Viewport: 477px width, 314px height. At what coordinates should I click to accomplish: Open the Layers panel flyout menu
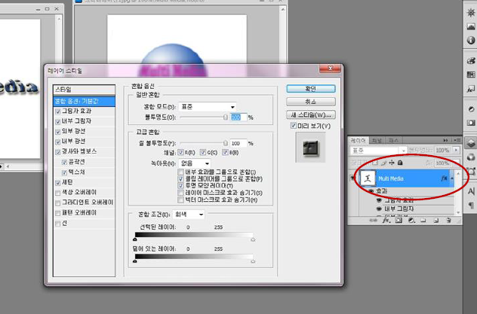tap(457, 140)
